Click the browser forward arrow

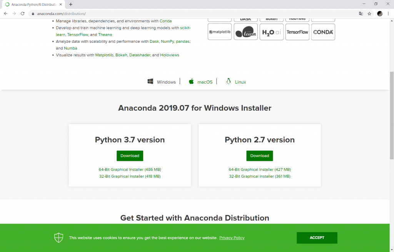coord(14,13)
